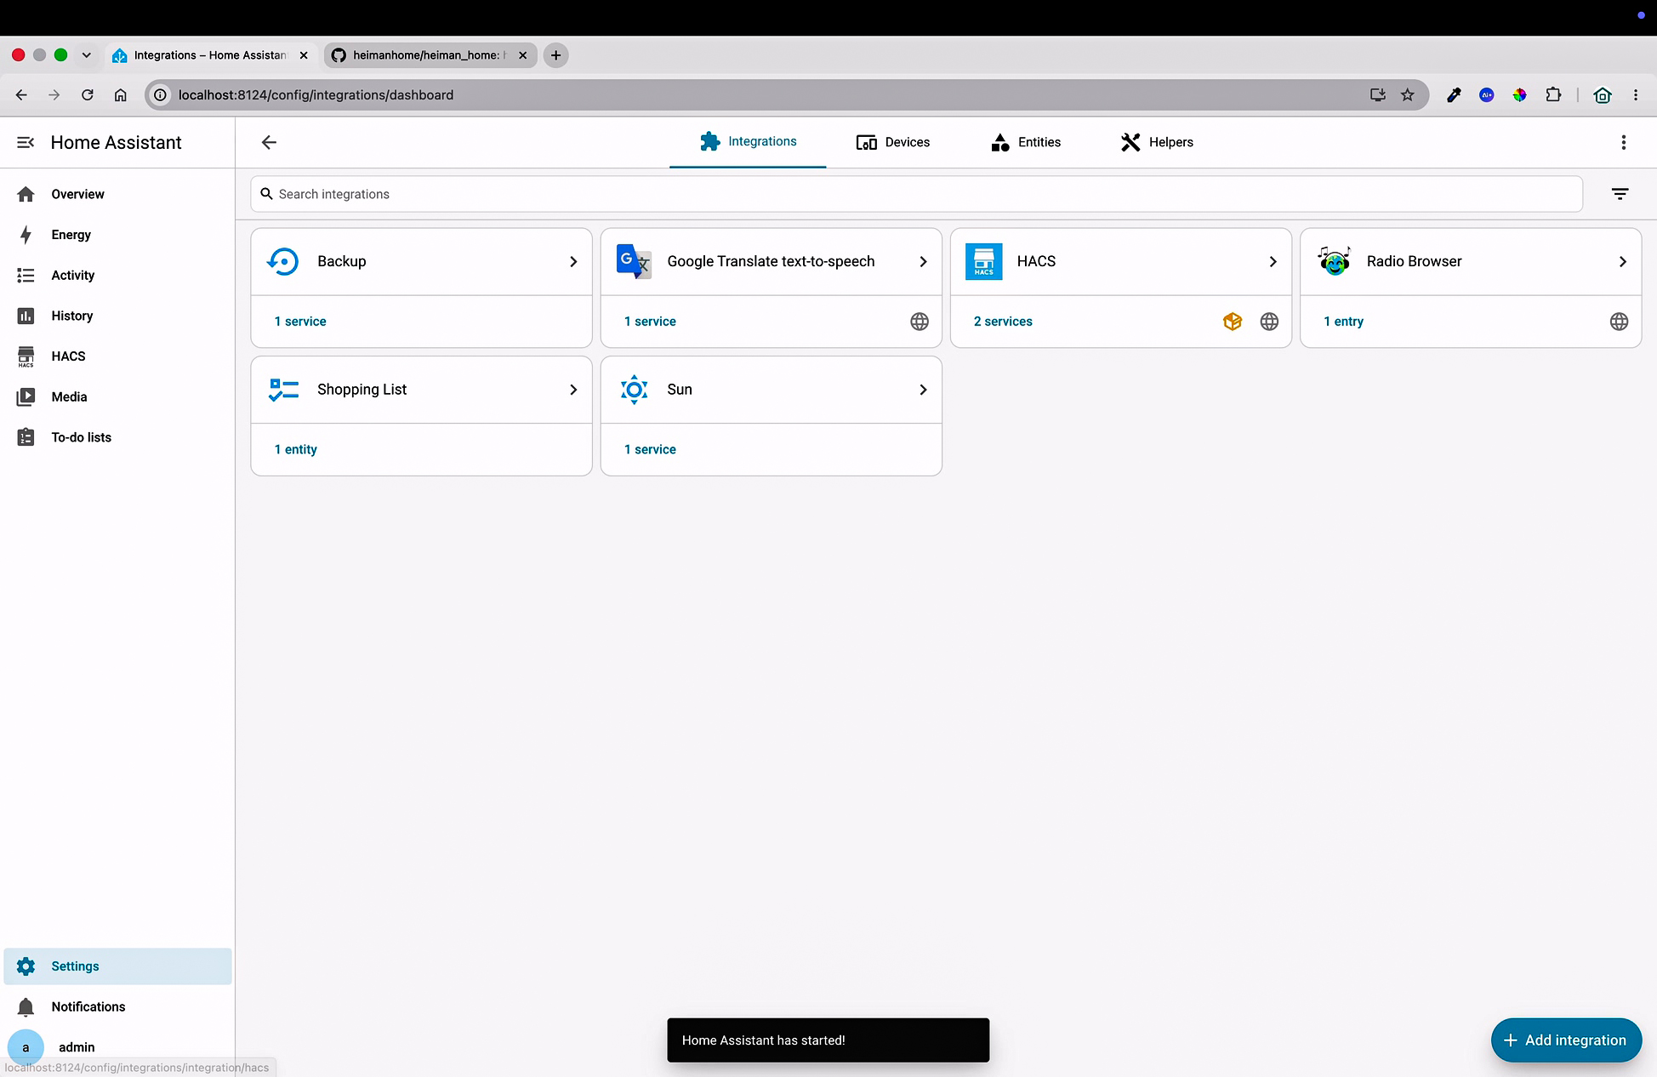Expand the Sun integration chevron
Image resolution: width=1657 pixels, height=1077 pixels.
(923, 390)
